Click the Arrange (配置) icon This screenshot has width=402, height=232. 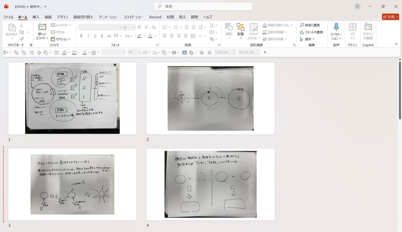(x=241, y=27)
